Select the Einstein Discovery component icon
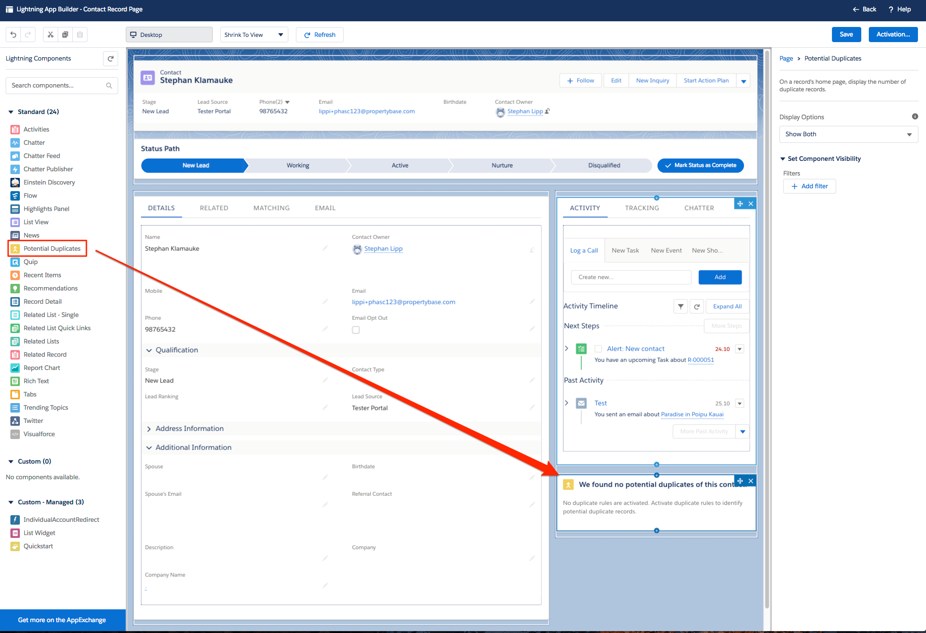This screenshot has width=926, height=633. tap(15, 182)
